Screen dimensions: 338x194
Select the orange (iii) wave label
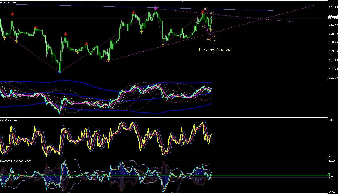pyautogui.click(x=209, y=39)
